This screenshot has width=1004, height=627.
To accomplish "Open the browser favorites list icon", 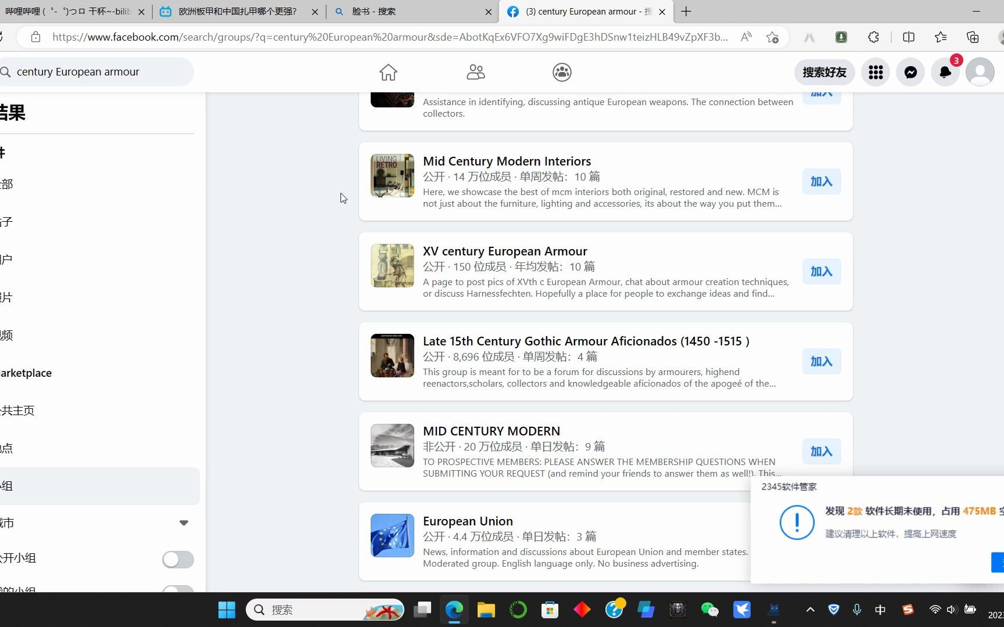I will tap(941, 37).
